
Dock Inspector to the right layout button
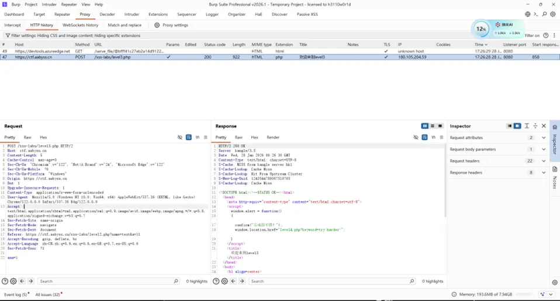(517, 126)
